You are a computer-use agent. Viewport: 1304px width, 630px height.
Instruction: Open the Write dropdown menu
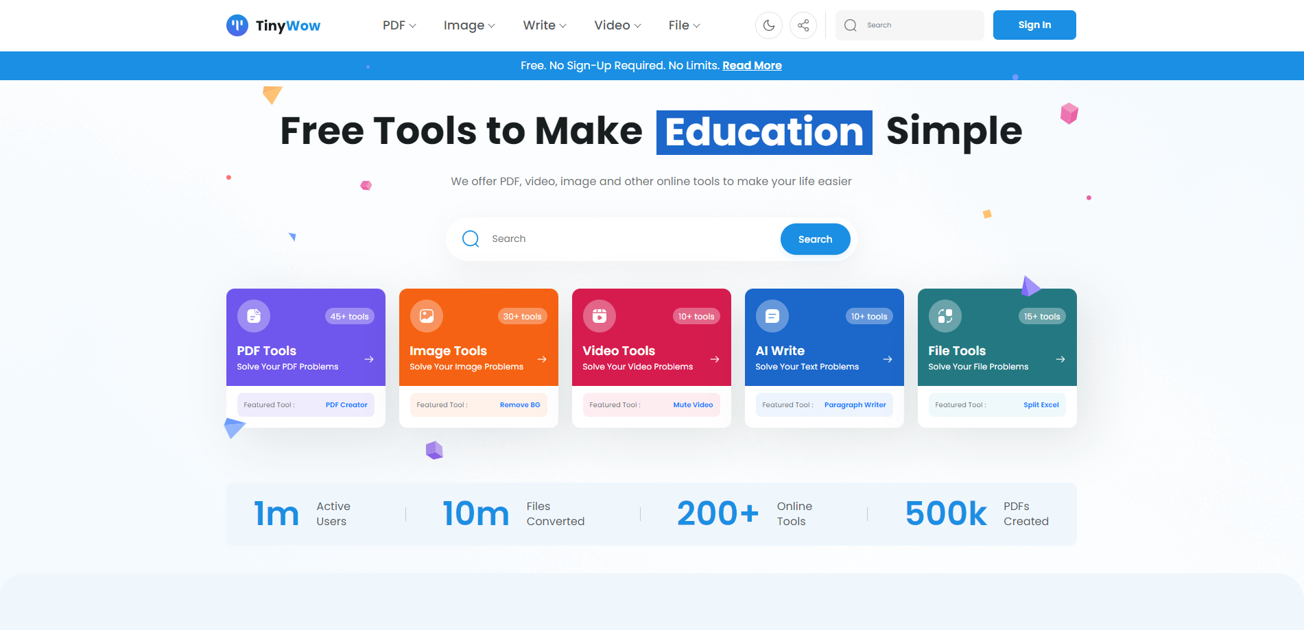point(545,25)
